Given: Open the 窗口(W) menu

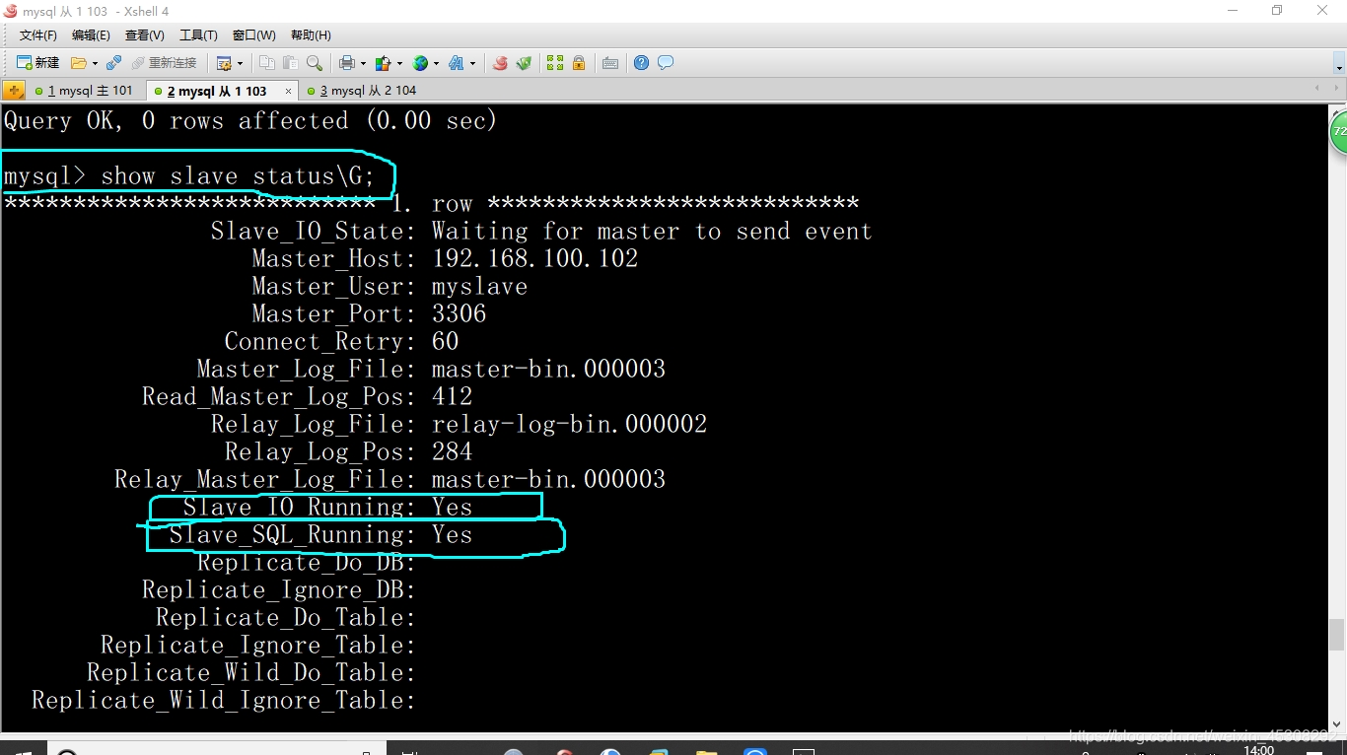Looking at the screenshot, I should pyautogui.click(x=254, y=35).
